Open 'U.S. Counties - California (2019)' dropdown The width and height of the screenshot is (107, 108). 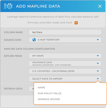pos(65,71)
